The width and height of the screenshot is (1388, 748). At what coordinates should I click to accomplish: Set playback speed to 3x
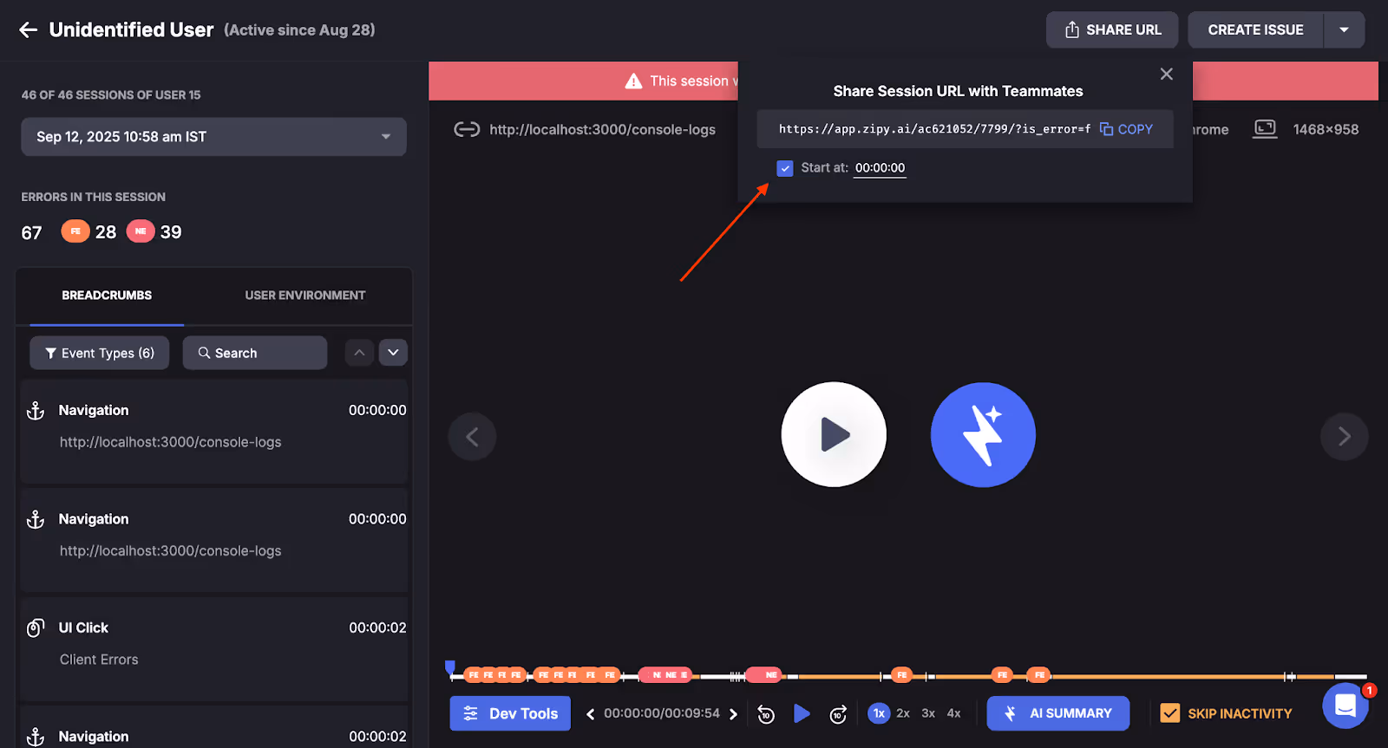tap(928, 713)
